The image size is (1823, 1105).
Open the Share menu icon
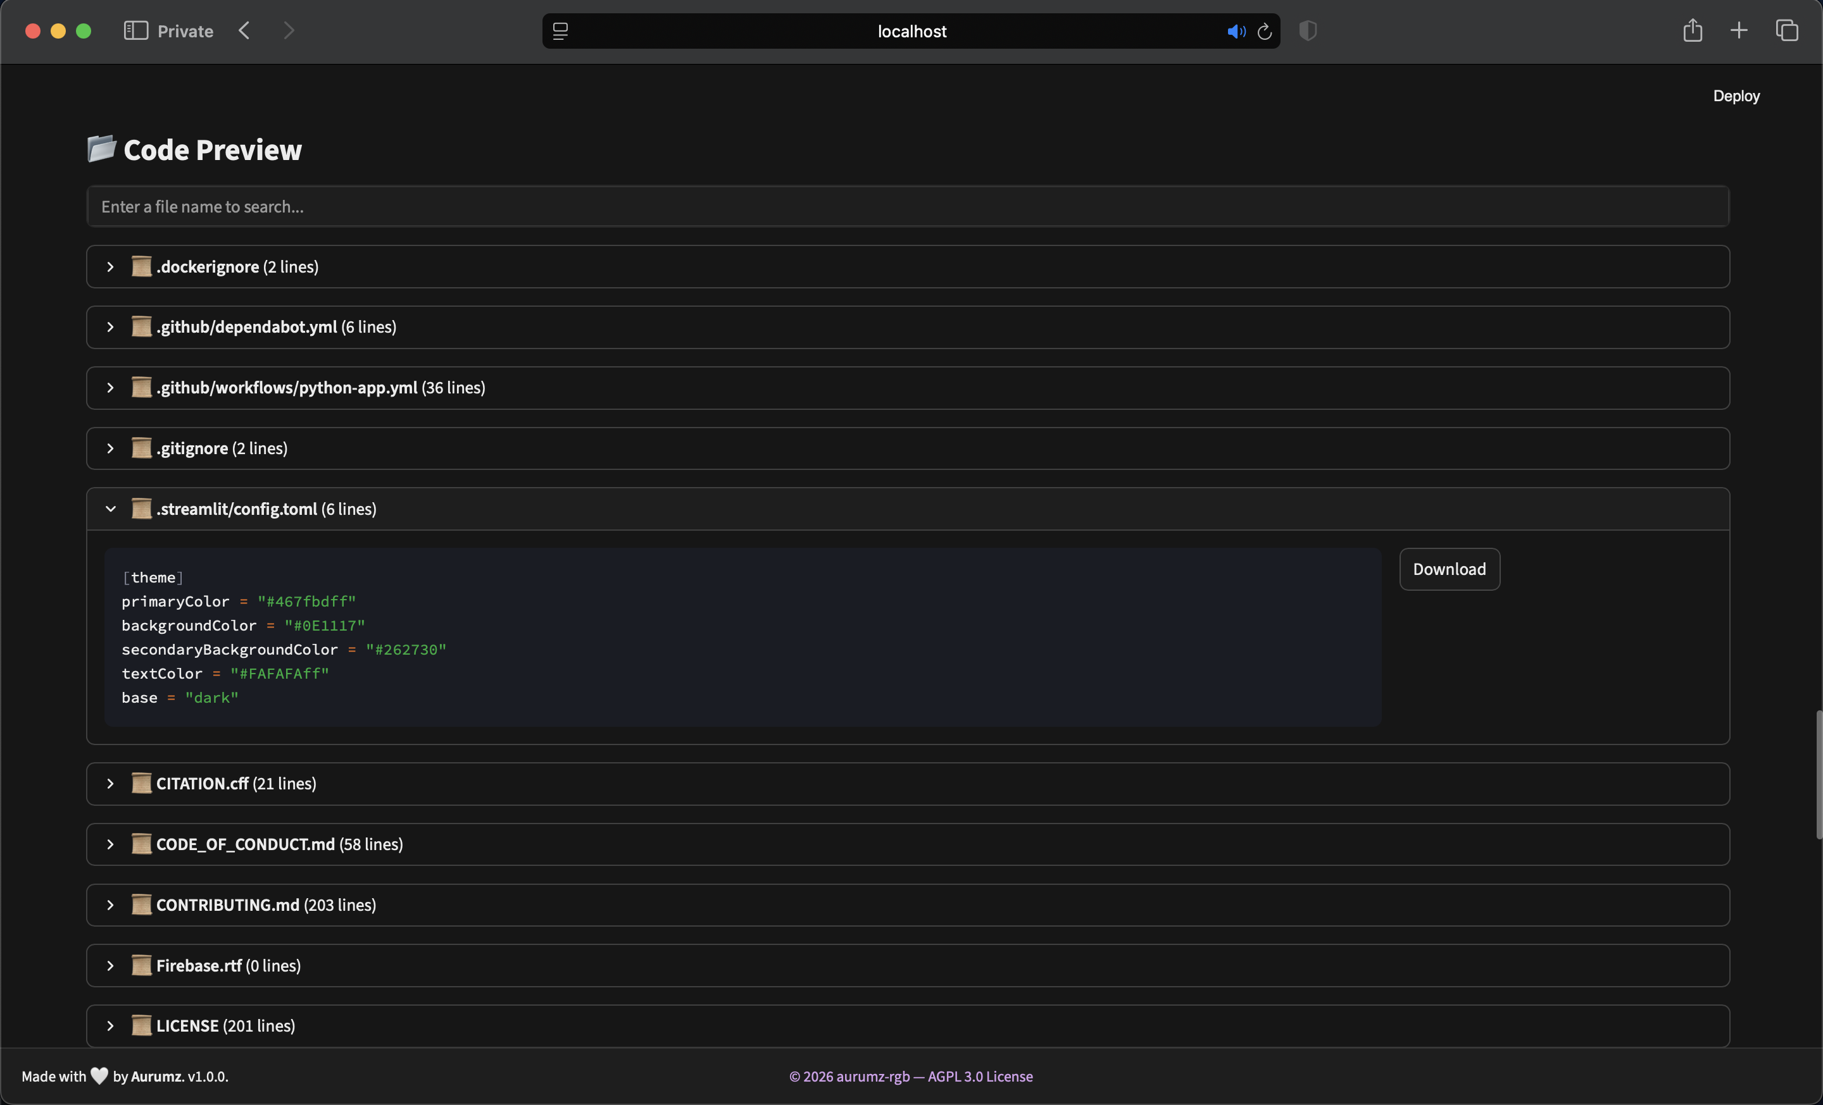pyautogui.click(x=1693, y=30)
